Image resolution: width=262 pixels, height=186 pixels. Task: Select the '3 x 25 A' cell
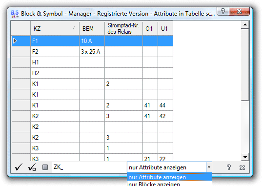coord(92,52)
